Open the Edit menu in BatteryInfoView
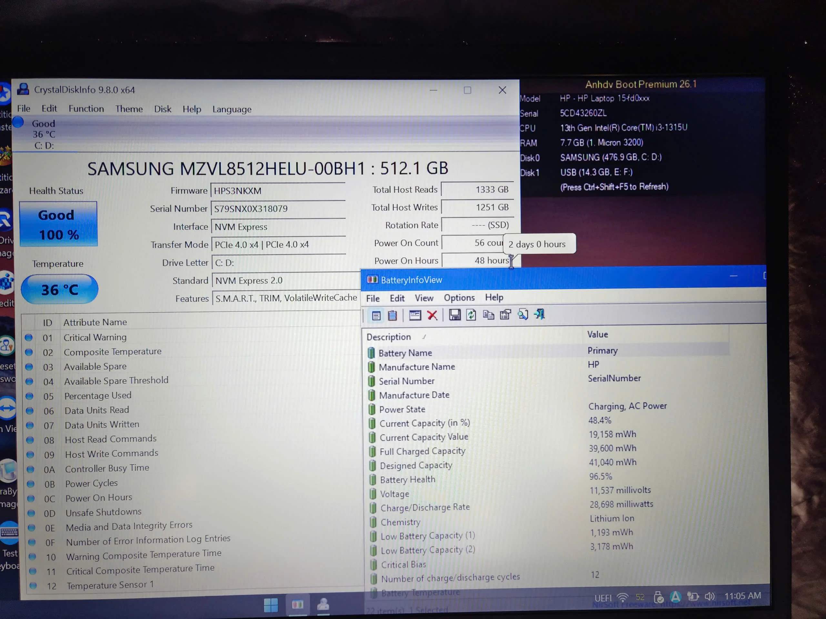The height and width of the screenshot is (619, 826). pos(397,298)
